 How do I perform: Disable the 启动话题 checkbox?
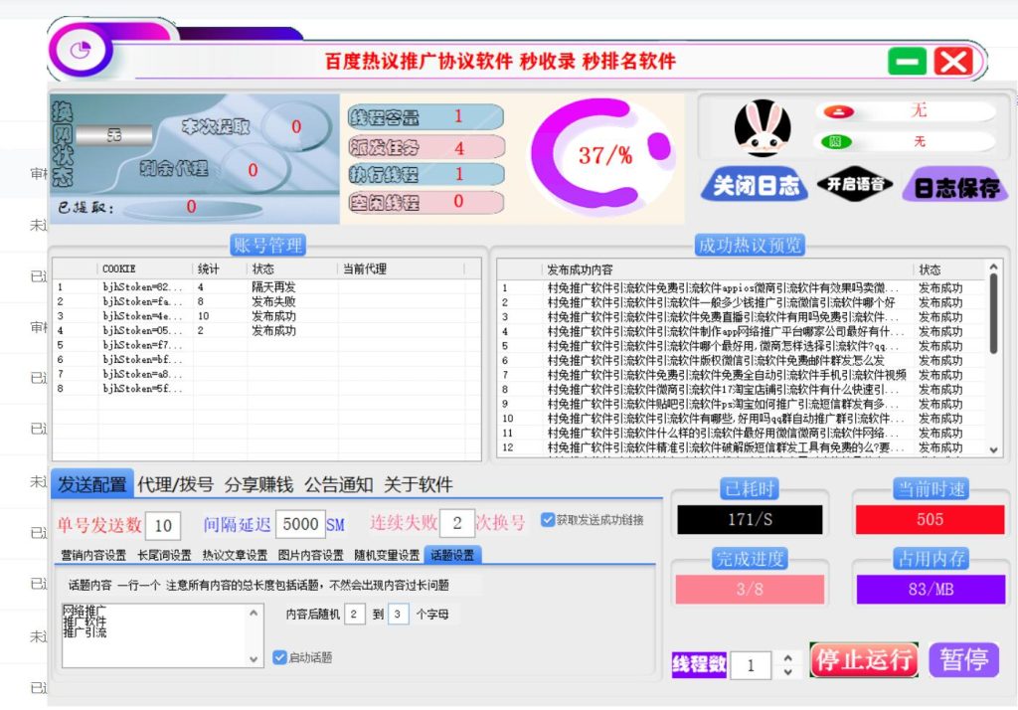[280, 657]
